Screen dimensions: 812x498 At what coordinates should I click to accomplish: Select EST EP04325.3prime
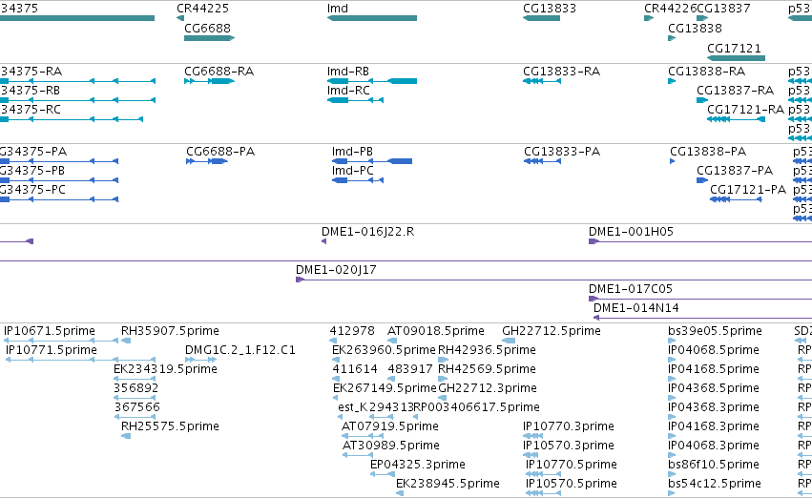point(383,474)
